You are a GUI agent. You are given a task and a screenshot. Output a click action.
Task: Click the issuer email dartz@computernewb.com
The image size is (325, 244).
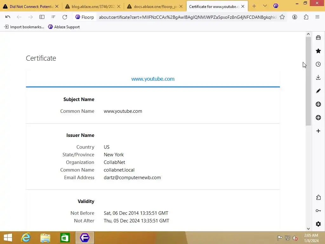pos(132,178)
